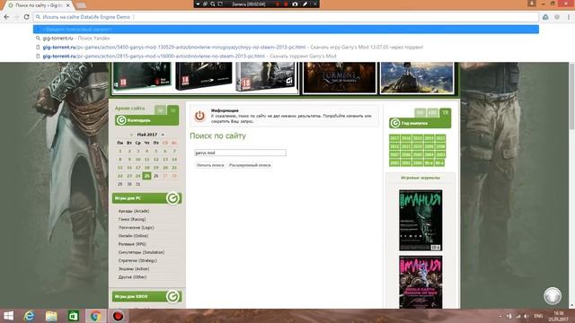Open the Torment game banner thumbnail
575x323 pixels.
coord(340,77)
